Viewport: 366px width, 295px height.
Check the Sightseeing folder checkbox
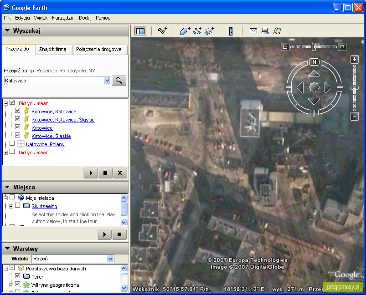coord(17,205)
